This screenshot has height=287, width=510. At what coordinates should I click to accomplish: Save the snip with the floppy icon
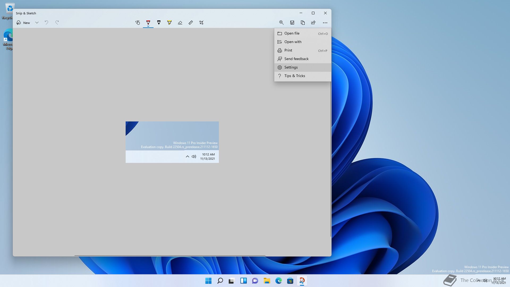[x=292, y=23]
